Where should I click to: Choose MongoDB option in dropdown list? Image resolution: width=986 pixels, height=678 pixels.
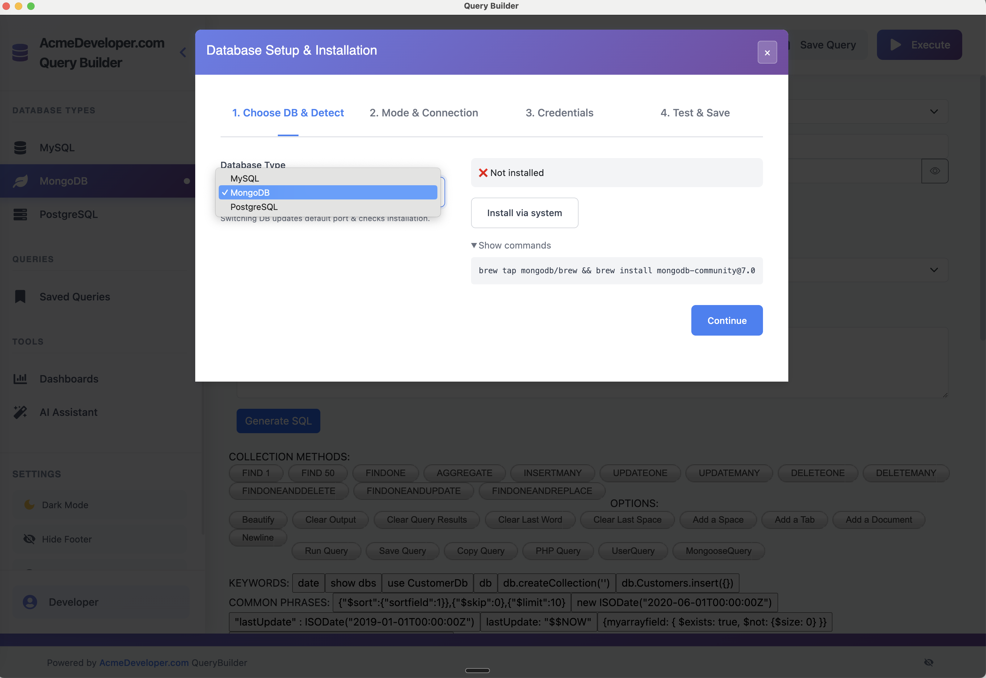(328, 192)
